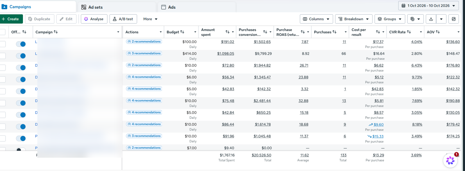Click the export download icon

point(431,19)
